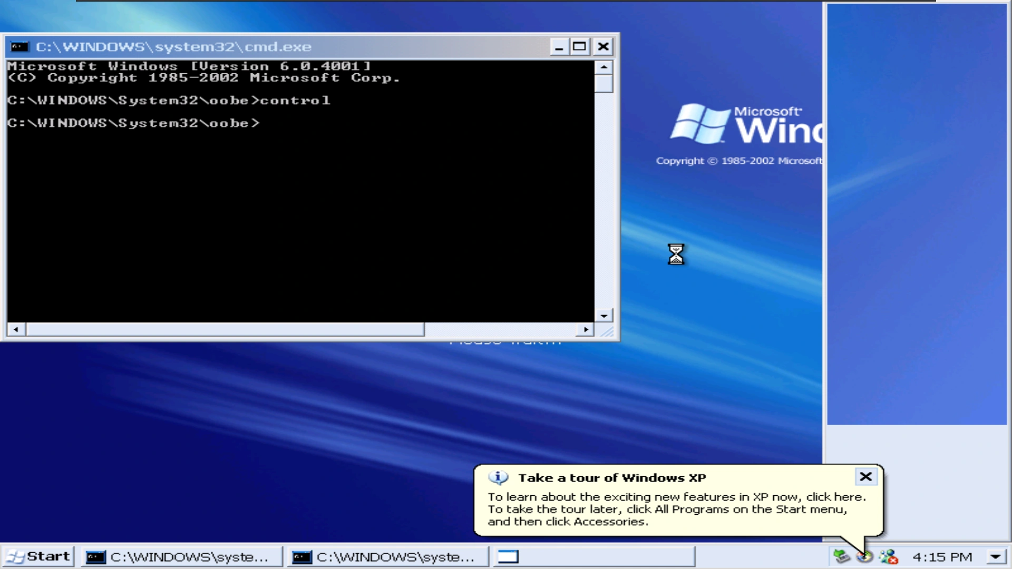Click the horizontal scrollbar thumb

pos(225,330)
